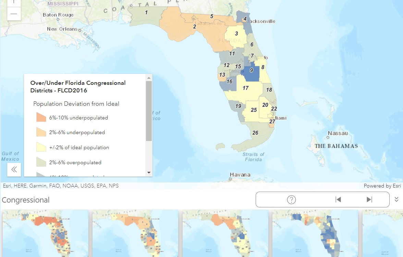This screenshot has height=257, width=403.
Task: Select district 13 on the Florida map
Action: pyautogui.click(x=222, y=75)
